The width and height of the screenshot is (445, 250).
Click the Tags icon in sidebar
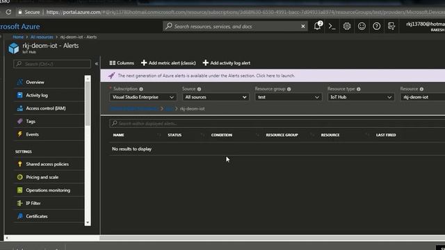(19, 122)
